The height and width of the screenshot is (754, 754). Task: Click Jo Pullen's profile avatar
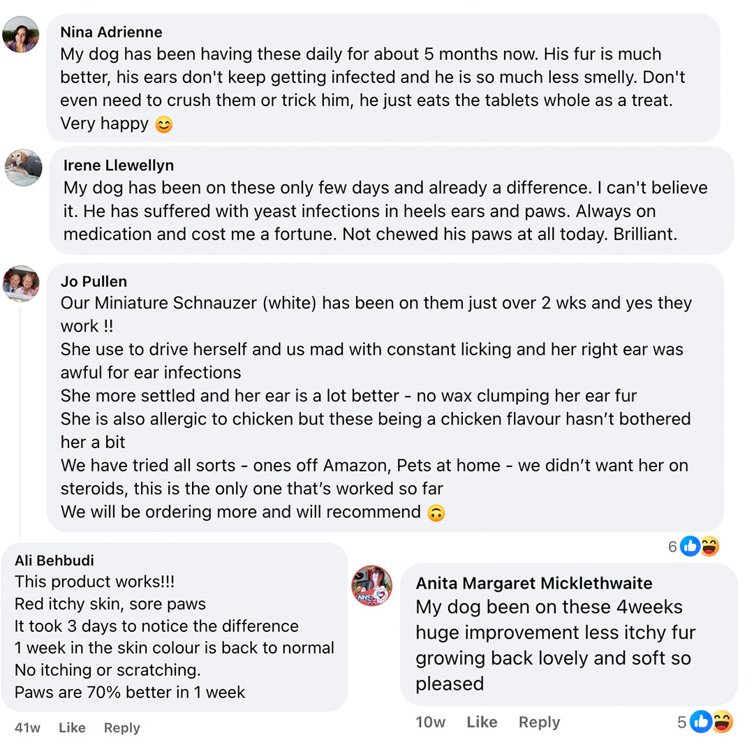click(21, 283)
